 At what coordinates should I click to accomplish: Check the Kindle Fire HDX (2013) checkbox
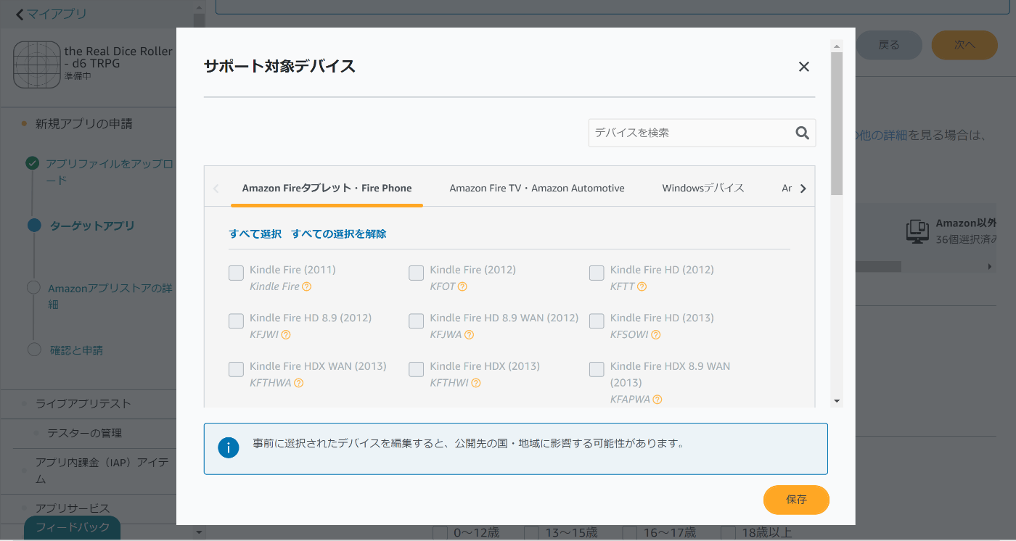click(x=416, y=369)
